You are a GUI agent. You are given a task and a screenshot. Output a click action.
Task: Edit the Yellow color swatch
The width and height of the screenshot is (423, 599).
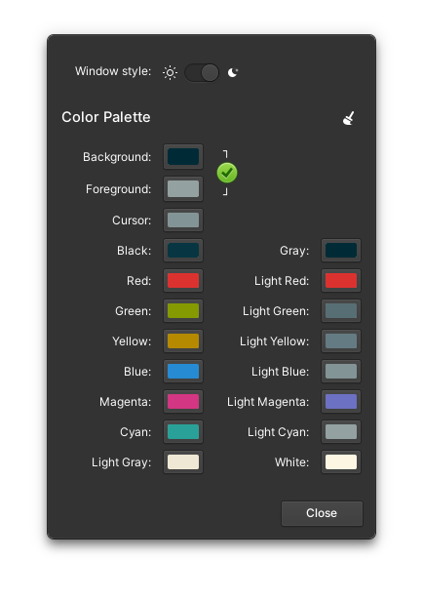(183, 340)
